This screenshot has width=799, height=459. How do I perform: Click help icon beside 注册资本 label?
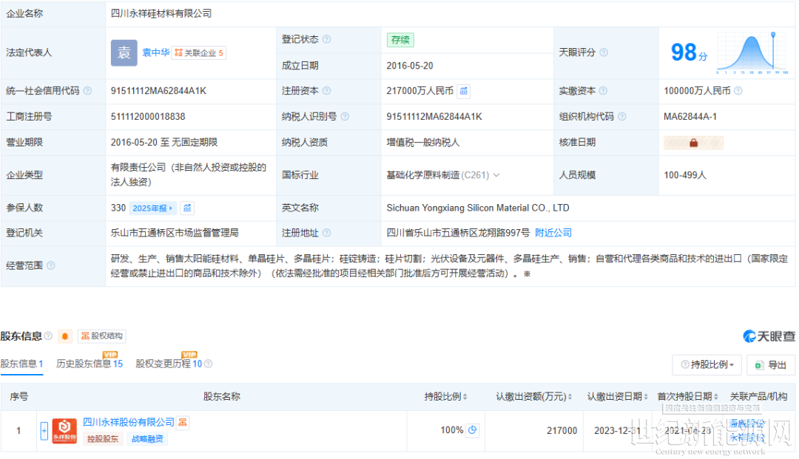point(327,91)
